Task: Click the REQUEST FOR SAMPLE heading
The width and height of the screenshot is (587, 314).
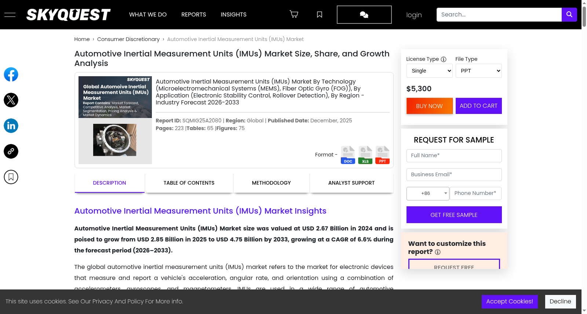Action: 454,140
